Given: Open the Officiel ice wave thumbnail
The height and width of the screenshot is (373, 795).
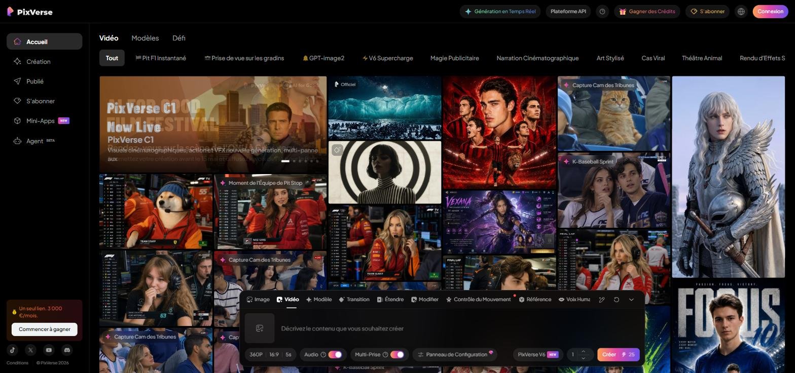Looking at the screenshot, I should coord(385,108).
